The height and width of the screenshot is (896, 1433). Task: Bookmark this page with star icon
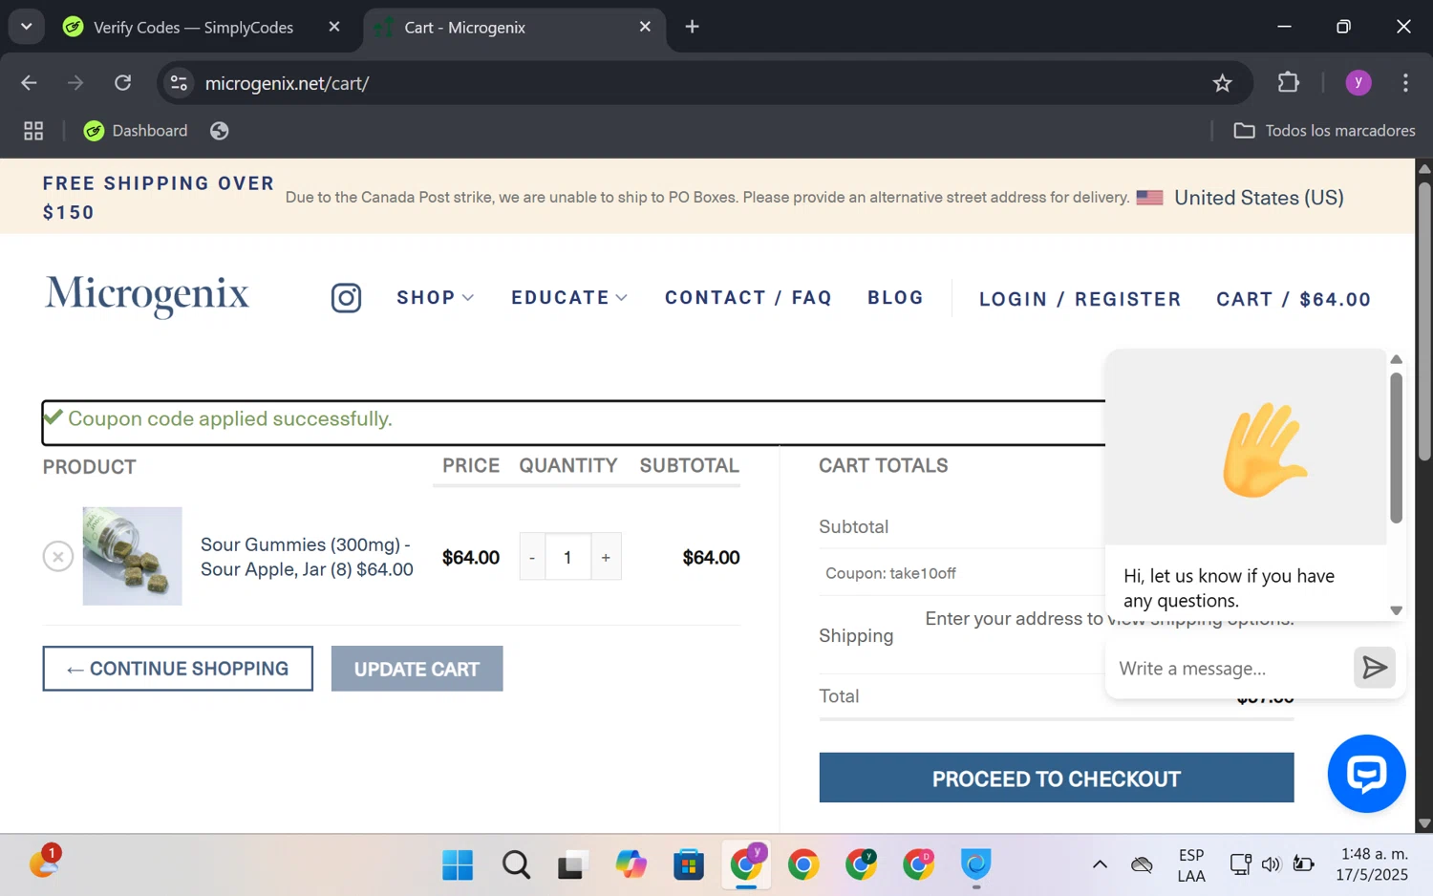pos(1222,83)
